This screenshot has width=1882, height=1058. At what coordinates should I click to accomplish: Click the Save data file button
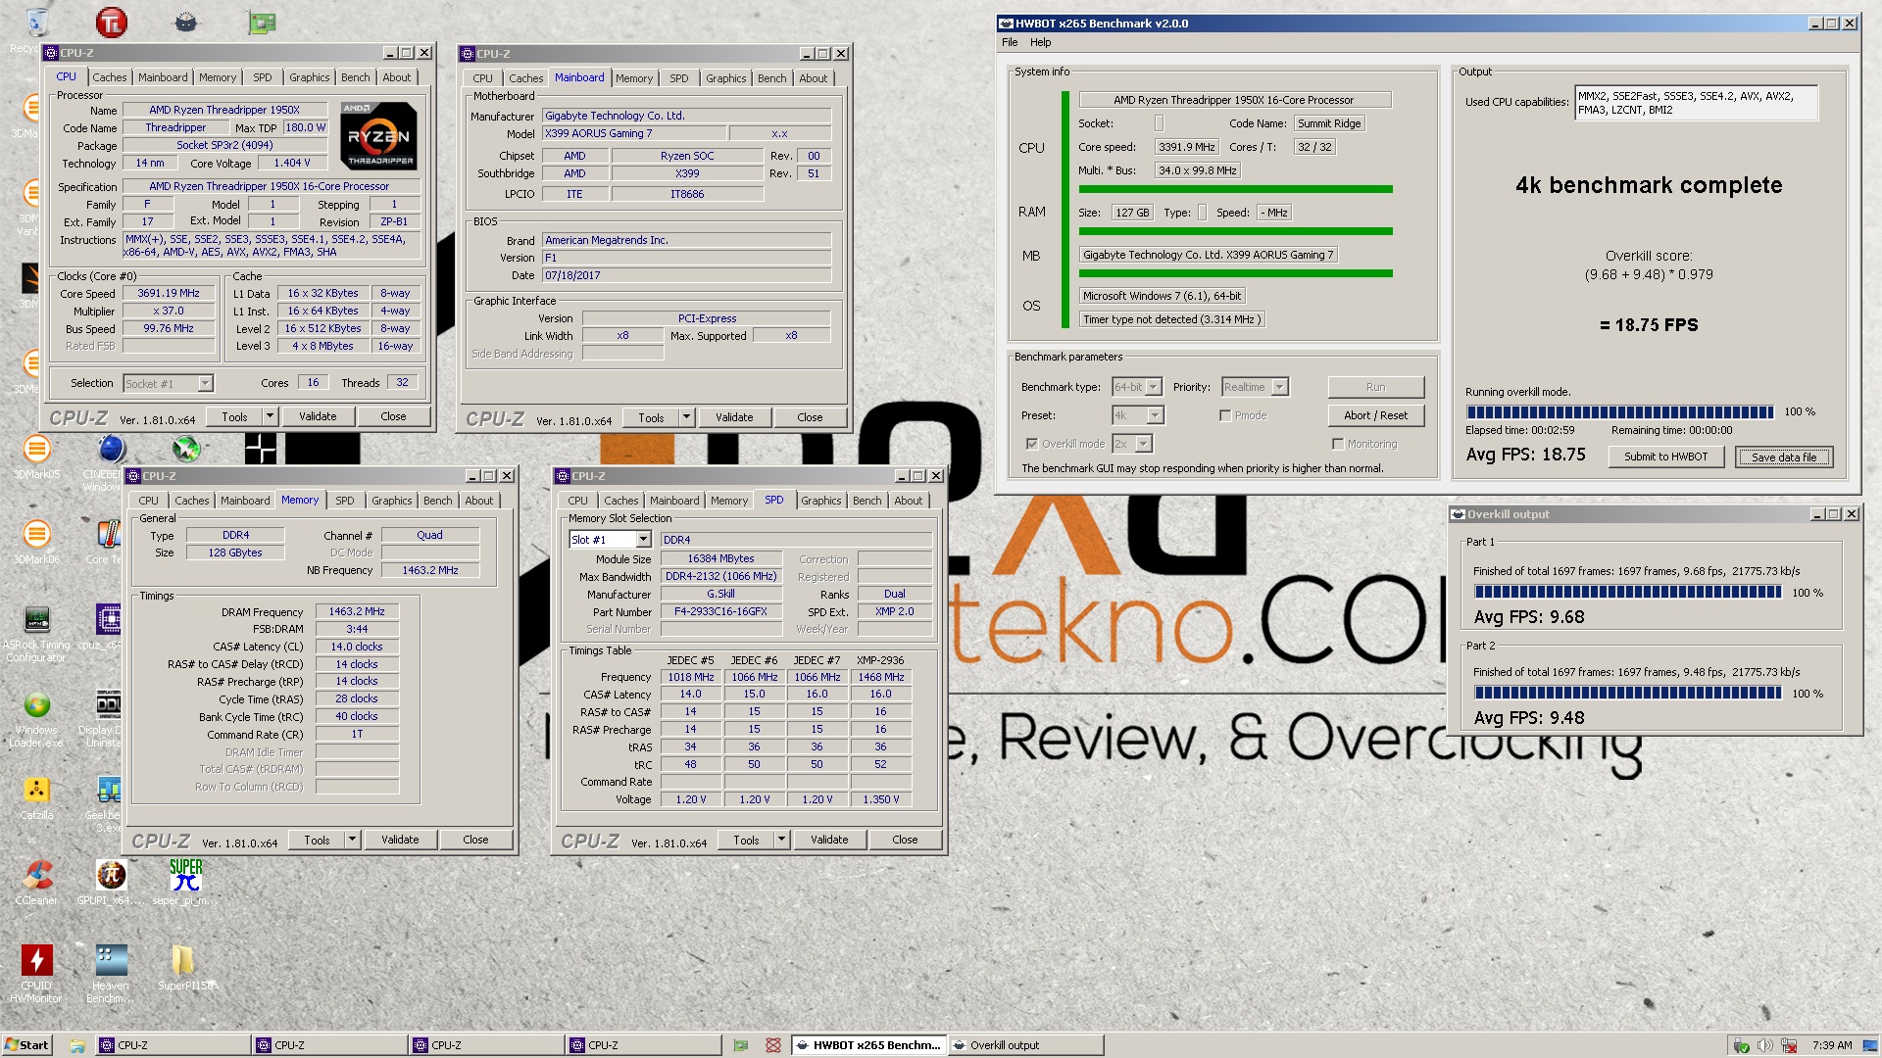1784,457
